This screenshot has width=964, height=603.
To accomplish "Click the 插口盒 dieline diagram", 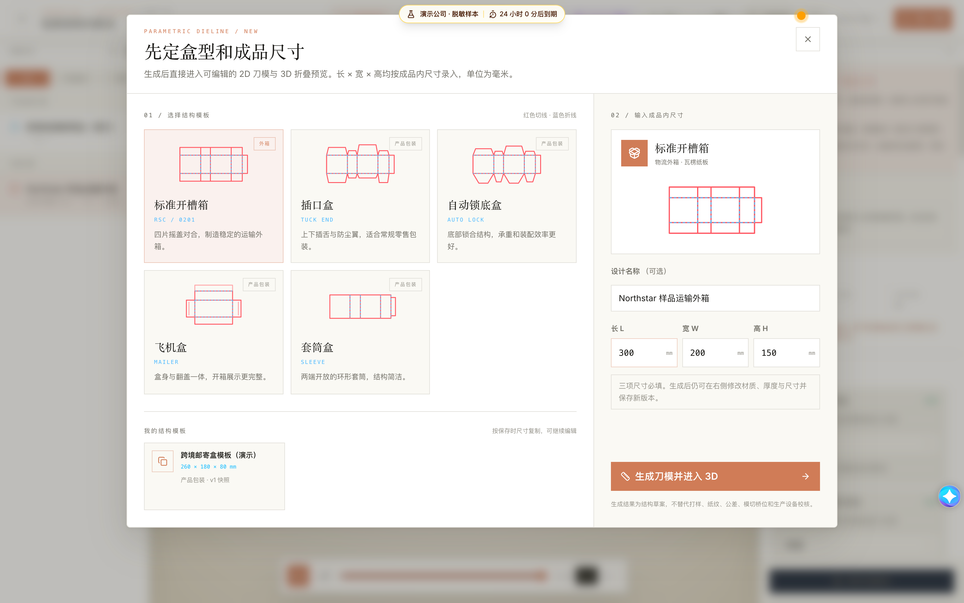I will (x=360, y=163).
